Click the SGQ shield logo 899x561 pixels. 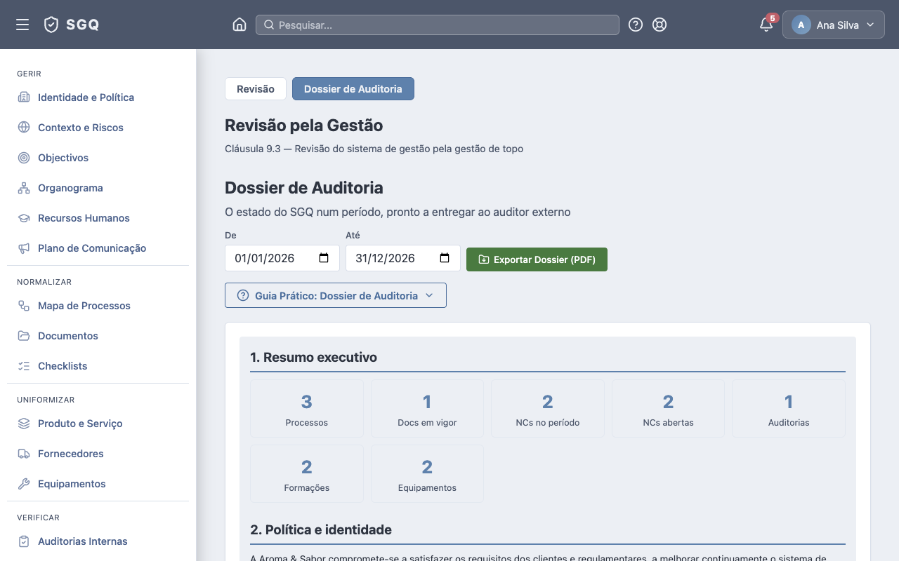pyautogui.click(x=51, y=25)
